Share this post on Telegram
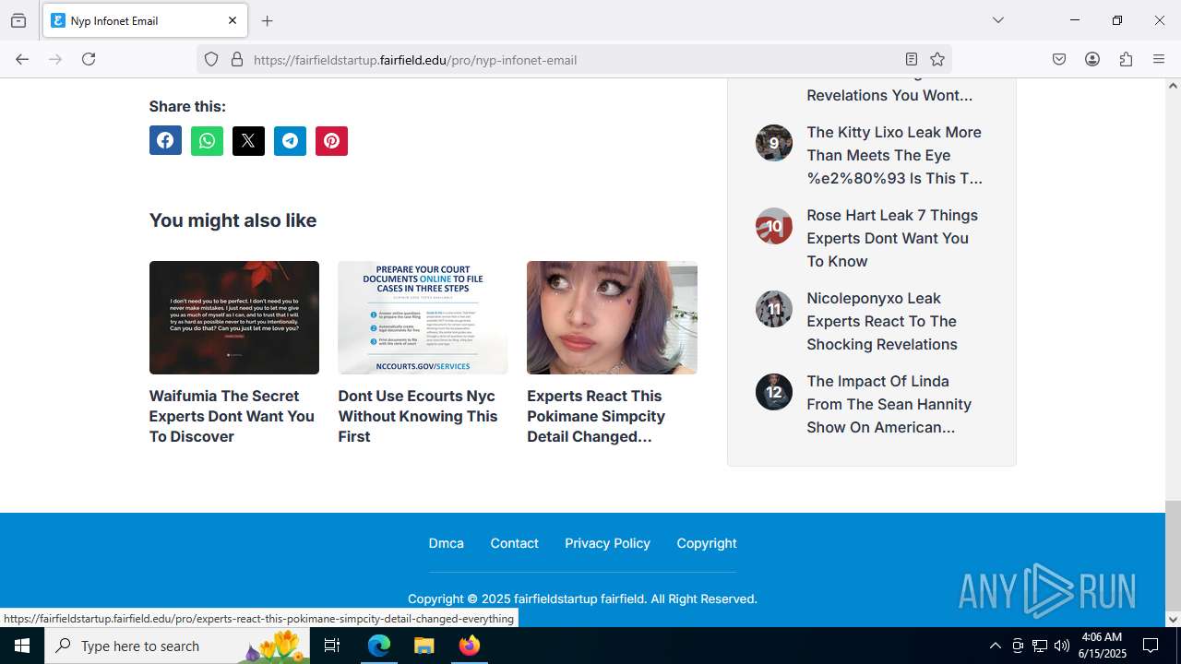 point(290,140)
